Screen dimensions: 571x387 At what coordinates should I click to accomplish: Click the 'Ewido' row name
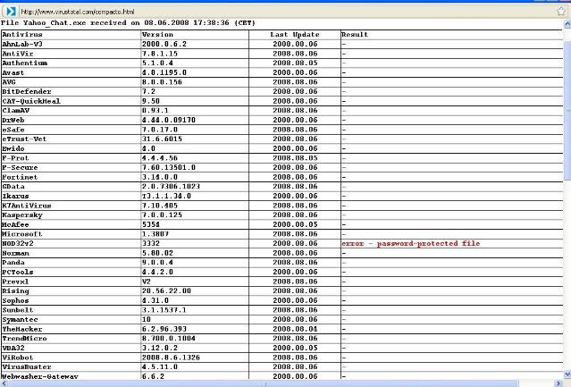[x=13, y=148]
